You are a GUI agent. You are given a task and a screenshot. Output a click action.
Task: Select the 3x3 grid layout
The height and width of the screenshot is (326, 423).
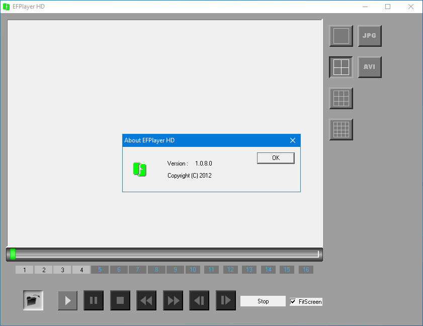341,99
